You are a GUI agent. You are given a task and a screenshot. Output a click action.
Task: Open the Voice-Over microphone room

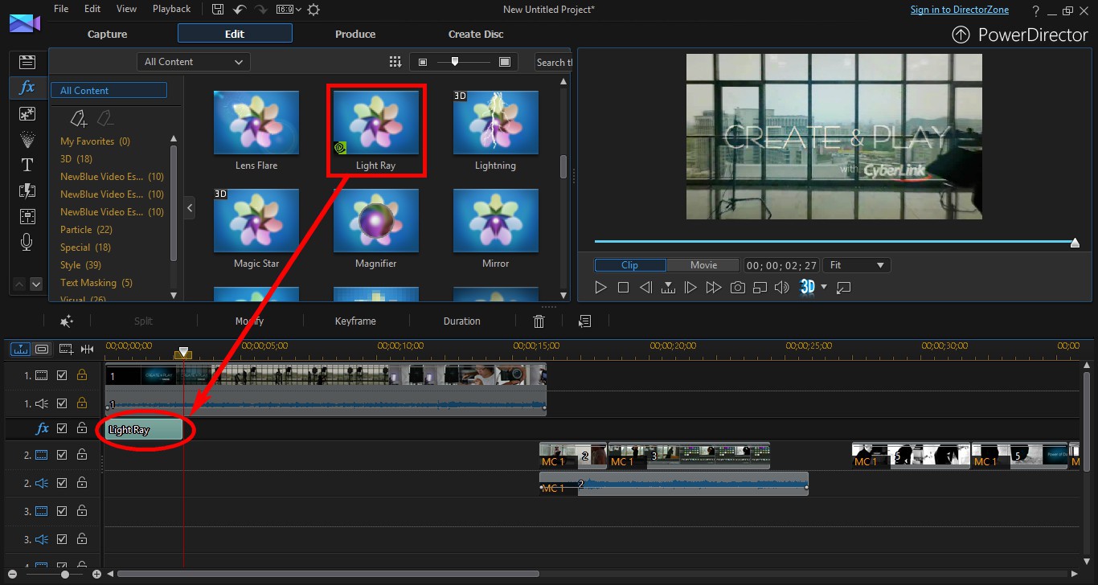pos(27,242)
